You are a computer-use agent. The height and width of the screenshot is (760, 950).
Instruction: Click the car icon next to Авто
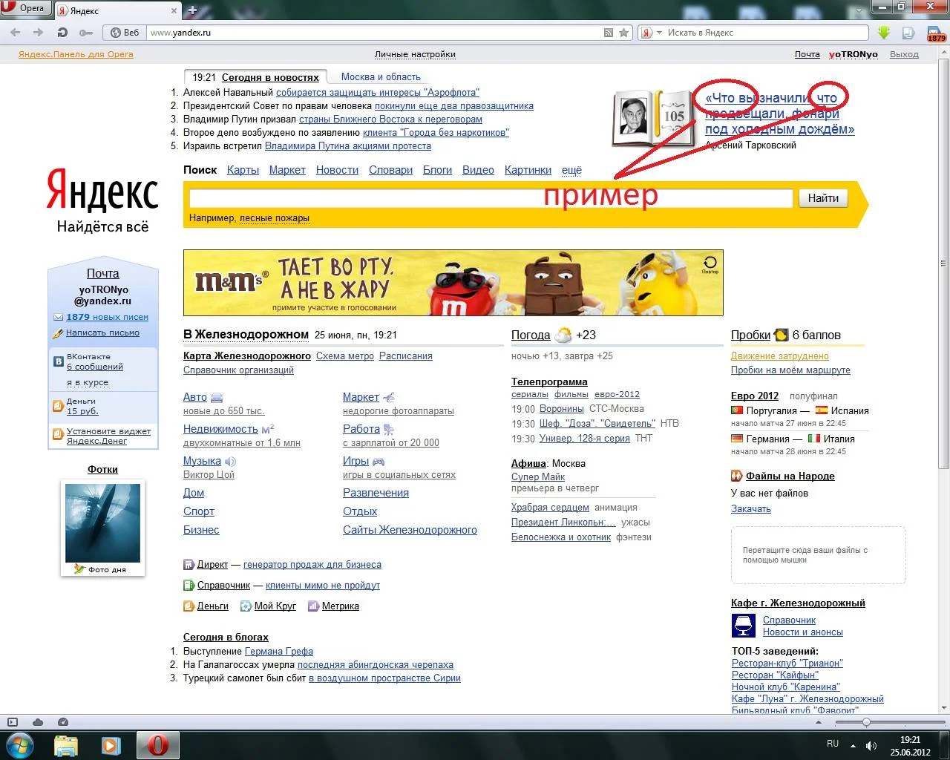point(217,398)
